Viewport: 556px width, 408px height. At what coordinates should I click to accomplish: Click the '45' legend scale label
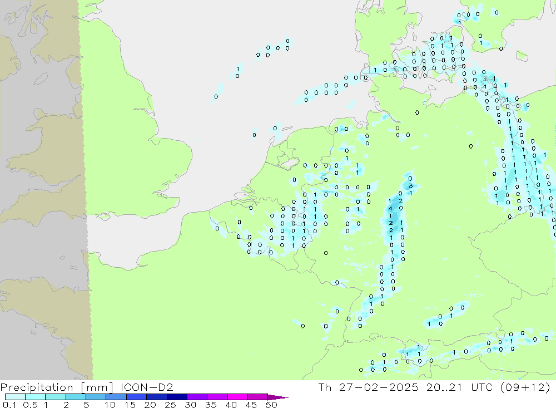click(251, 405)
